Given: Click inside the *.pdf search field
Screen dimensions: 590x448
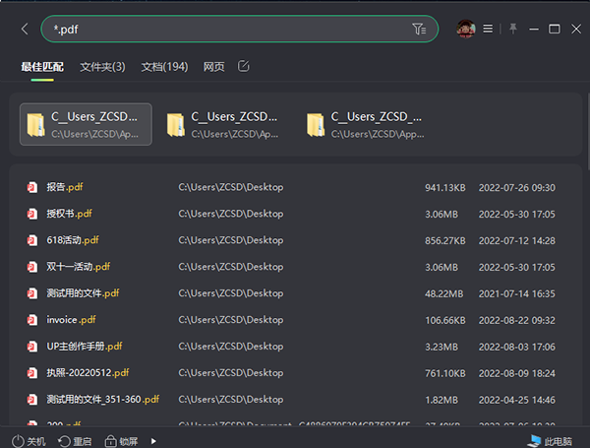Looking at the screenshot, I should click(x=226, y=30).
